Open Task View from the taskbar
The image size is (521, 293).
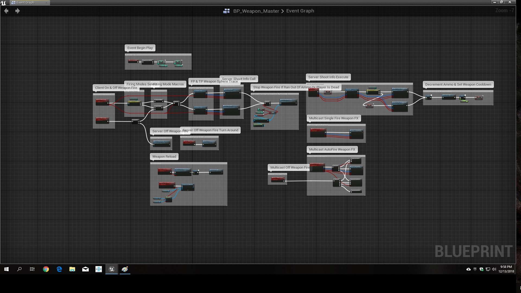pos(32,269)
